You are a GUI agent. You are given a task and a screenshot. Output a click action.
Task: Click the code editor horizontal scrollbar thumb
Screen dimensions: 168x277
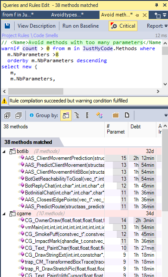tap(36, 91)
